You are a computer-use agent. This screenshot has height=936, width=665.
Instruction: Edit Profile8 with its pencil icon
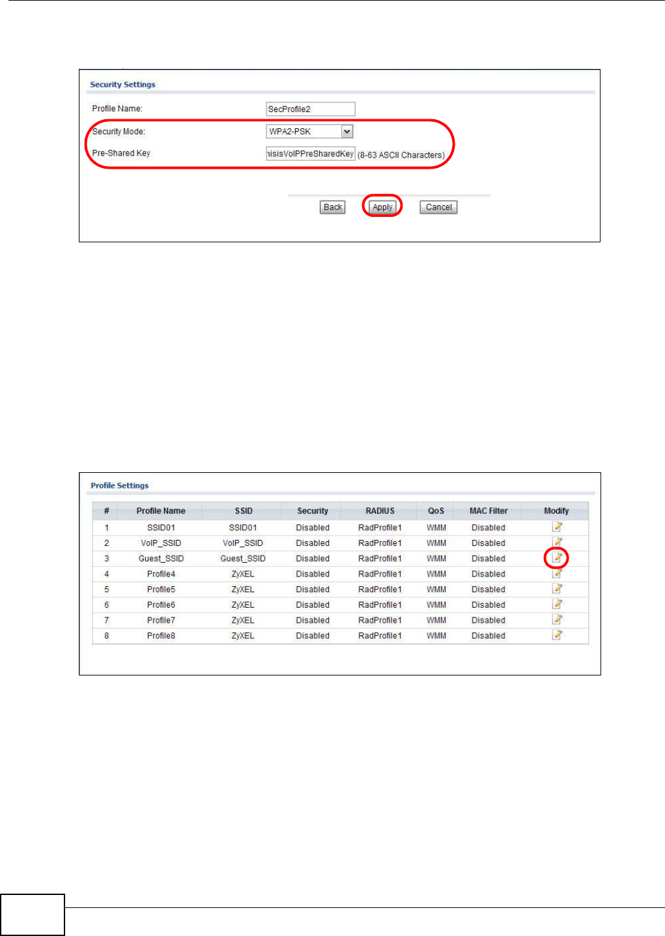click(x=557, y=635)
